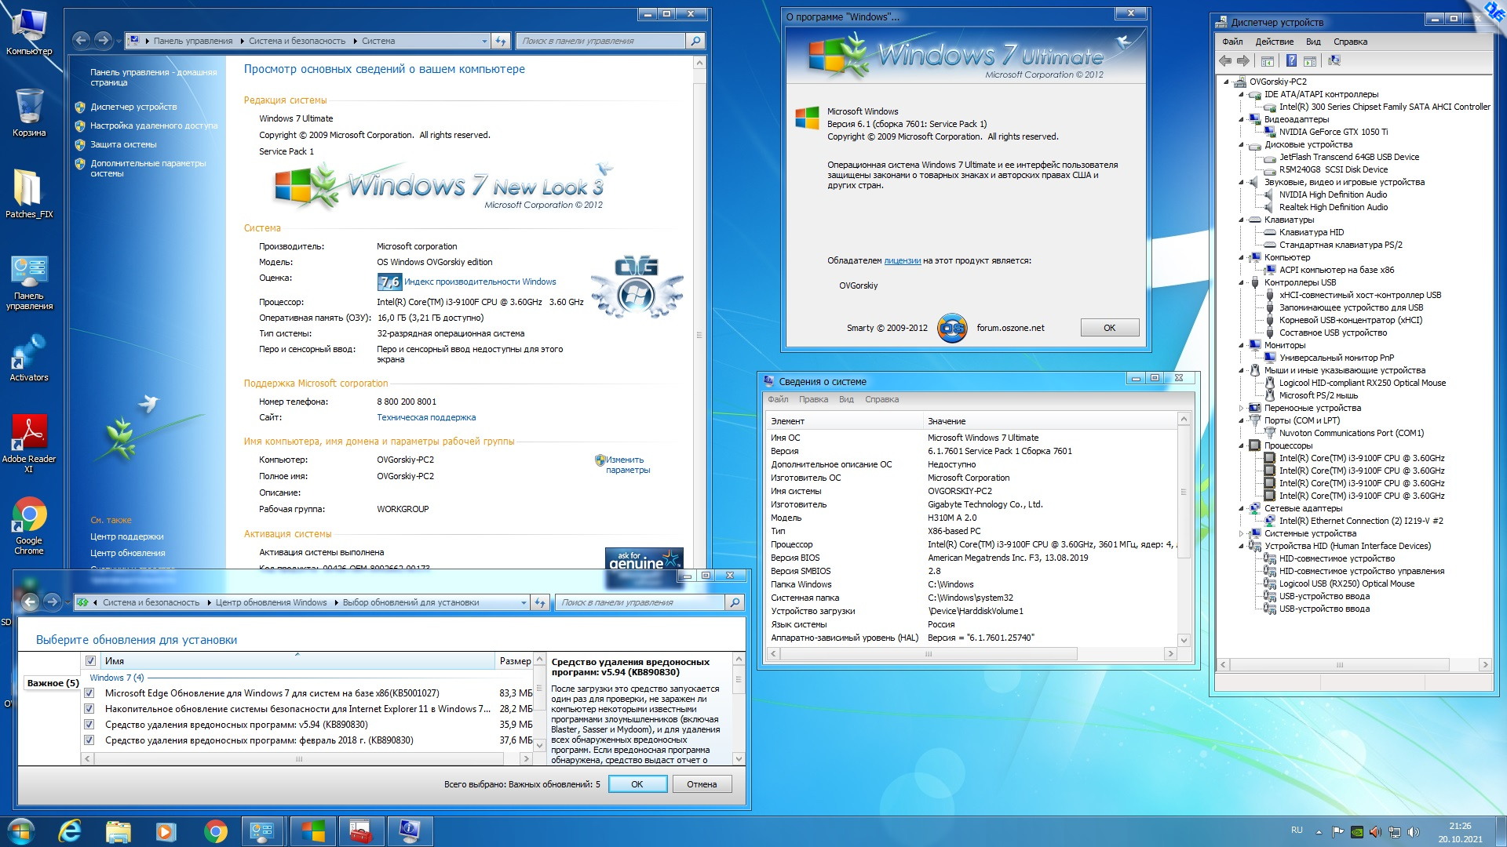The image size is (1507, 847).
Task: Open the Действие menu in Device Manager
Action: (1274, 42)
